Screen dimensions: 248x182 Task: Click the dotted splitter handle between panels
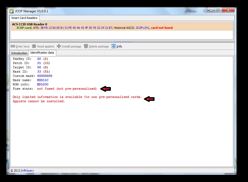click(122, 42)
